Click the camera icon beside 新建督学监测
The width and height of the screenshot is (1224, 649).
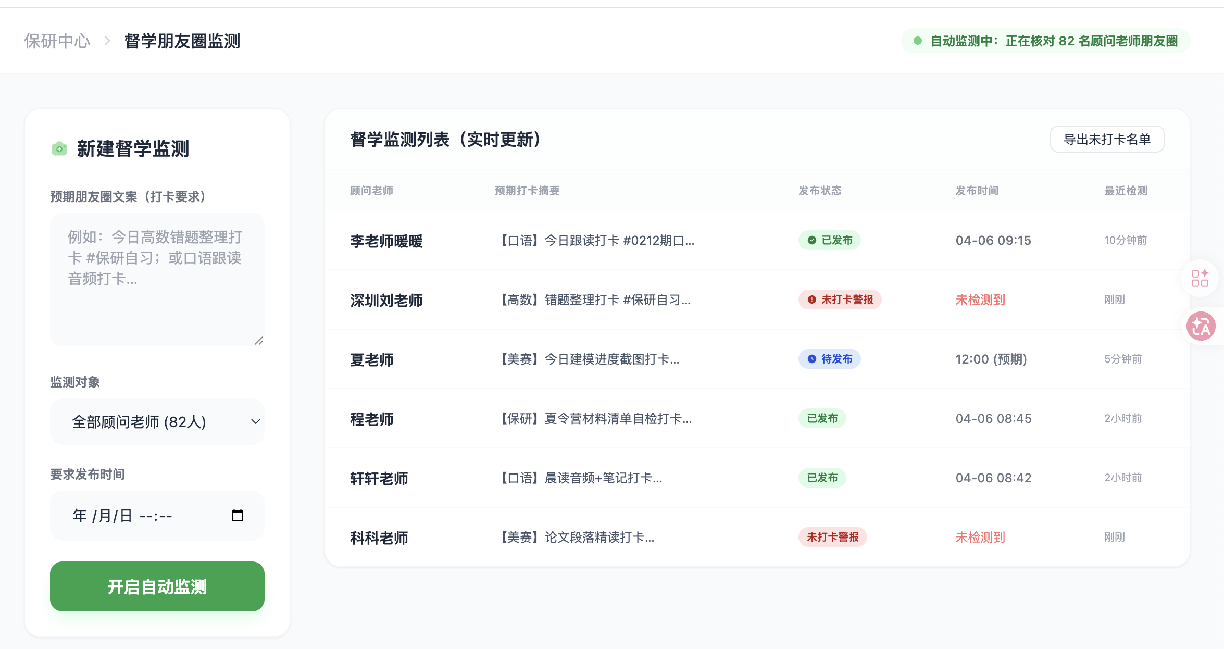pos(59,149)
